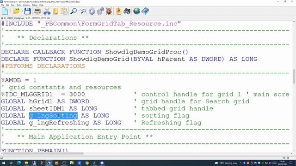The width and height of the screenshot is (296, 166).
Task: Open Discord from the taskbar
Action: point(102,163)
